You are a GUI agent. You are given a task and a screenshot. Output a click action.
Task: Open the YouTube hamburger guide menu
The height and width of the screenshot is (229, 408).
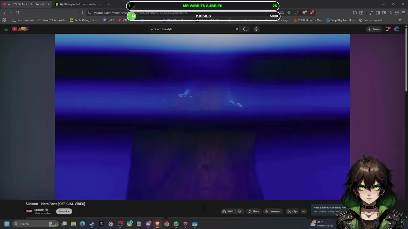click(x=6, y=29)
